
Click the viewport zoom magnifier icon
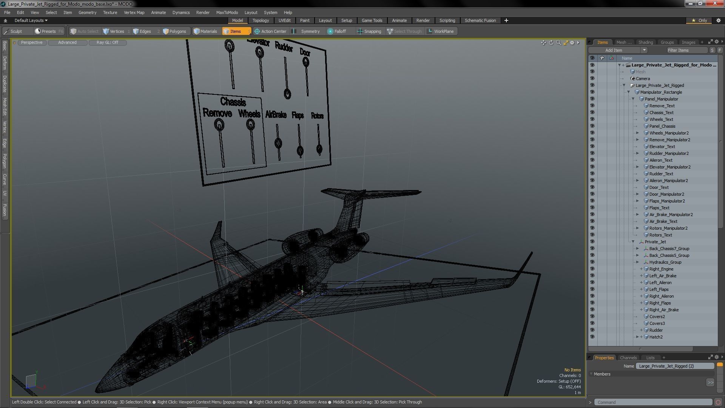click(x=558, y=43)
